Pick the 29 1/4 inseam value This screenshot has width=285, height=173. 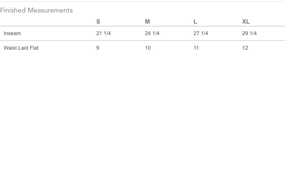point(249,33)
